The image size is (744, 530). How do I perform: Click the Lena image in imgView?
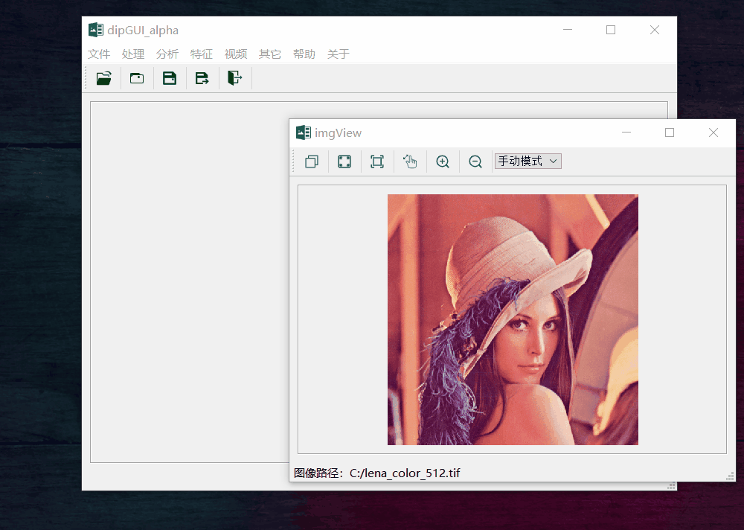tap(513, 319)
